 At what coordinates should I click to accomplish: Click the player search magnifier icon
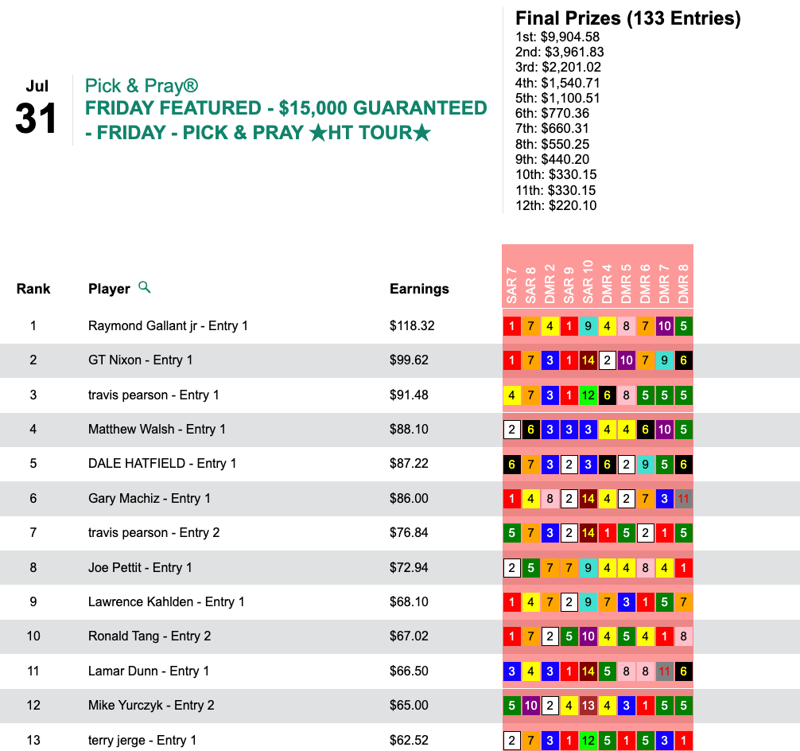(x=145, y=287)
